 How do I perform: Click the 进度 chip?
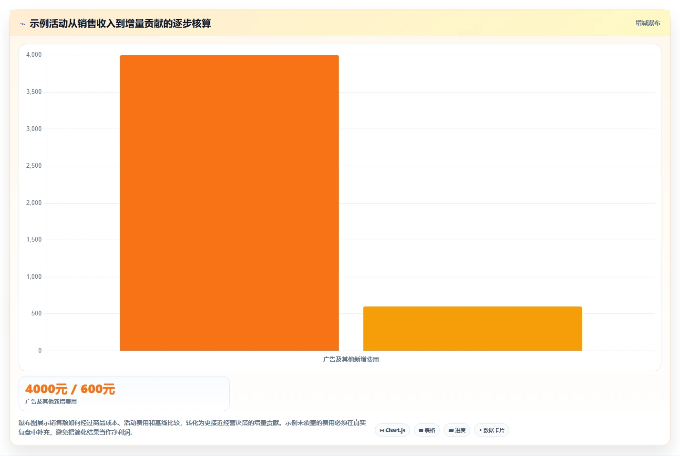[x=457, y=430]
